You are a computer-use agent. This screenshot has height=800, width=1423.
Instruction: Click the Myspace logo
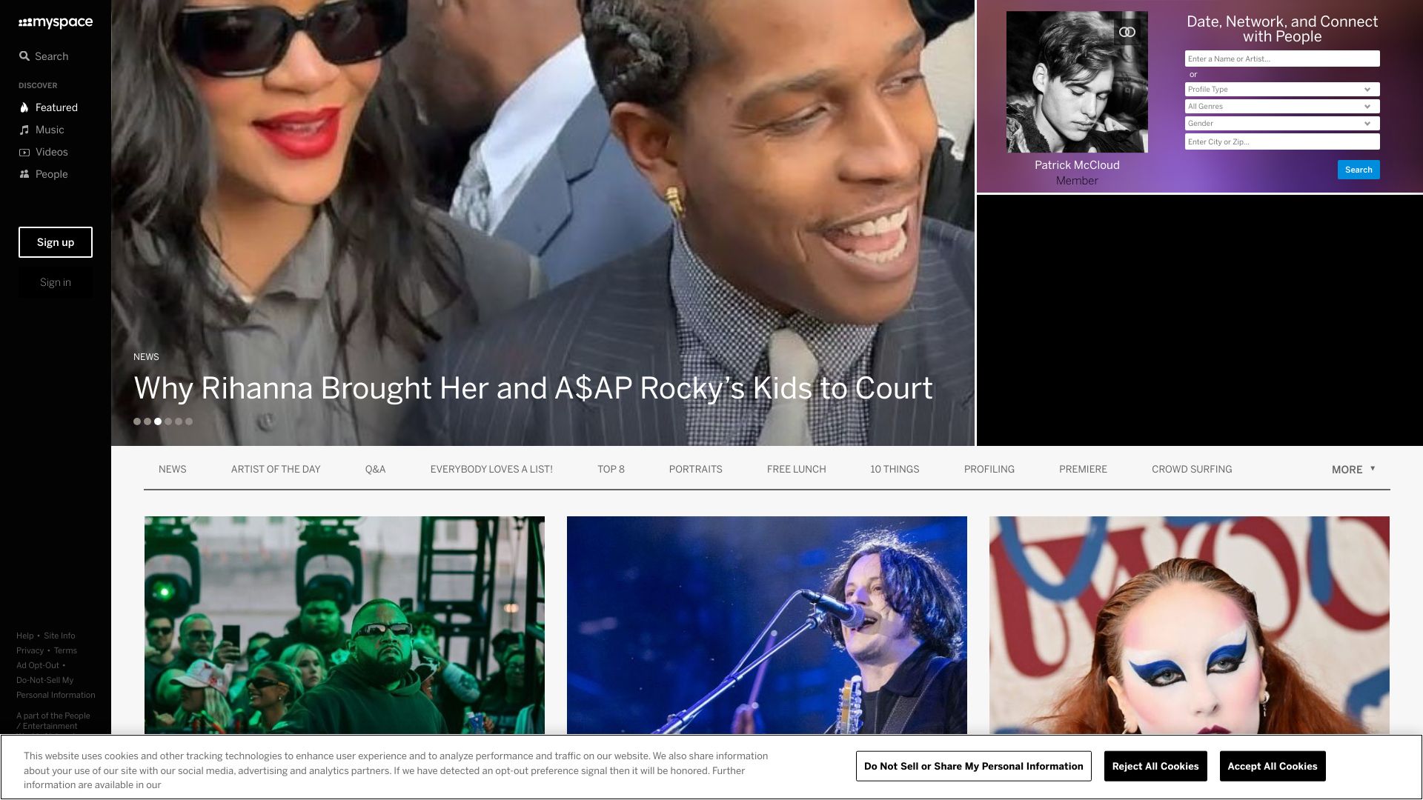56,22
